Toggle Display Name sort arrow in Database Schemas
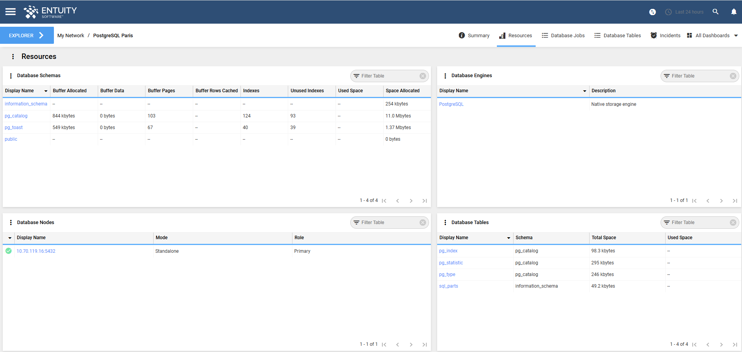Screen dimensions: 742x352 click(x=46, y=91)
